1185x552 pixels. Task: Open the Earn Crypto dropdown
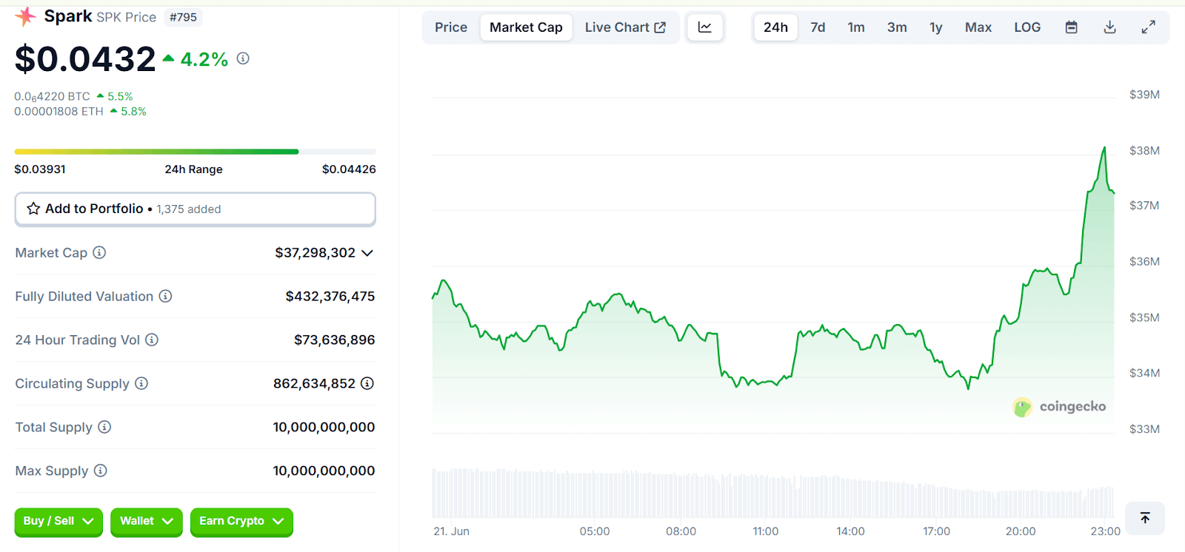(241, 521)
